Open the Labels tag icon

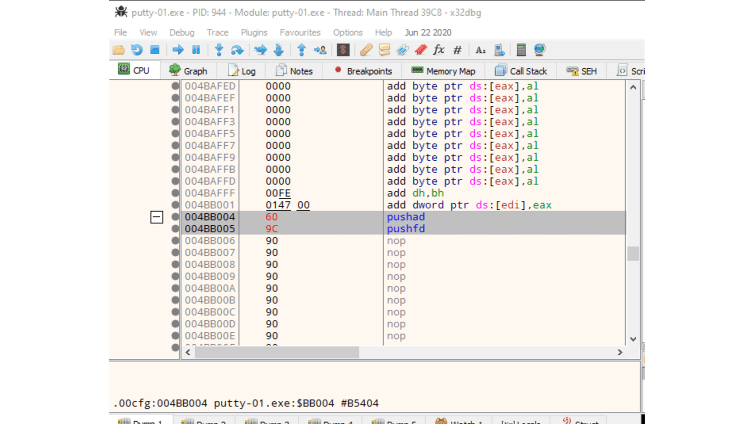[x=403, y=50]
